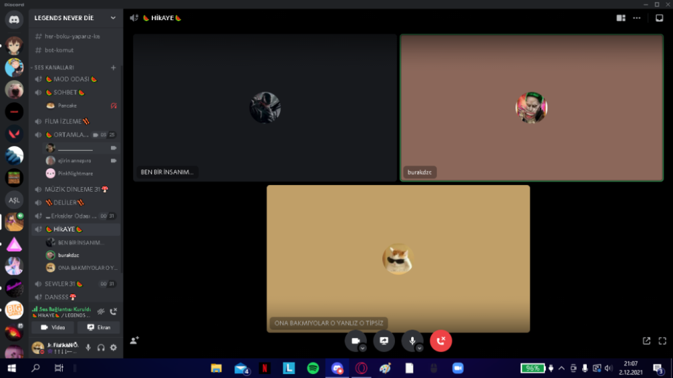
Task: Select burakdzc's video tile
Action: click(x=531, y=108)
